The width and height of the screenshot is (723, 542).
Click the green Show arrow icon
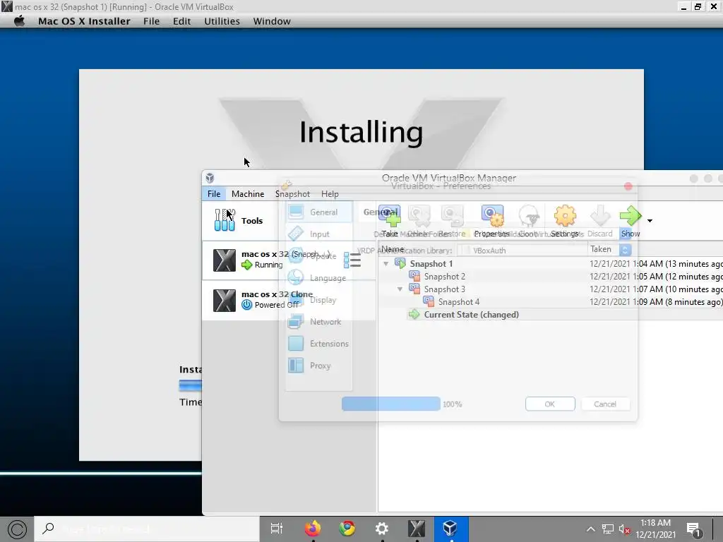click(x=631, y=216)
